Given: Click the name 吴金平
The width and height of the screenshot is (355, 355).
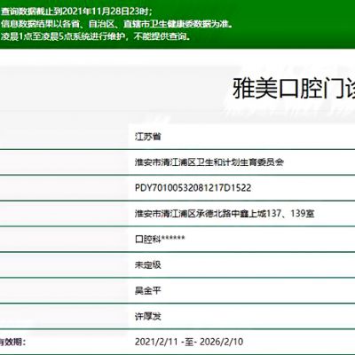Looking at the screenshot, I should coord(148,290).
